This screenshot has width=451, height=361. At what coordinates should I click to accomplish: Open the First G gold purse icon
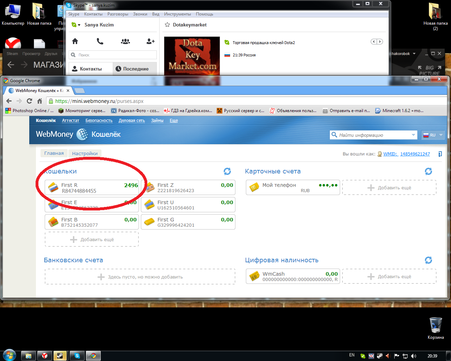150,222
